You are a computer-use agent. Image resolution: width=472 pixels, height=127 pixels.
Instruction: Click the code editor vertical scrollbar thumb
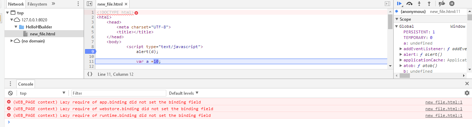[x=390, y=21]
